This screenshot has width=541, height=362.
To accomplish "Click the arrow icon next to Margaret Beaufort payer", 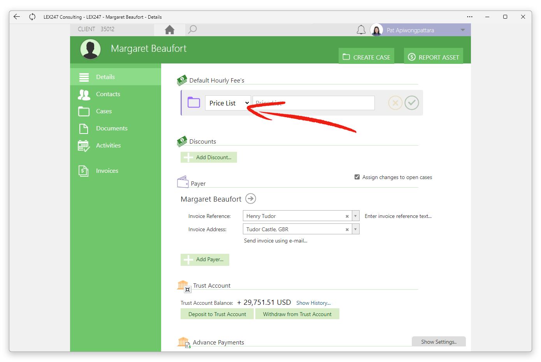I will (x=251, y=199).
